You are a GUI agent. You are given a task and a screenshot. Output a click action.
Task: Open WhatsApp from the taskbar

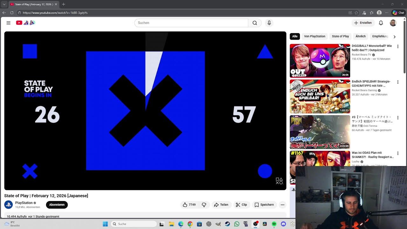[x=237, y=224]
